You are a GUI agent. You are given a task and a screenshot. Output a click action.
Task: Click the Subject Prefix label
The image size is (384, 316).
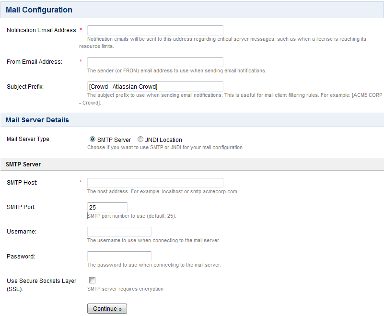point(25,87)
